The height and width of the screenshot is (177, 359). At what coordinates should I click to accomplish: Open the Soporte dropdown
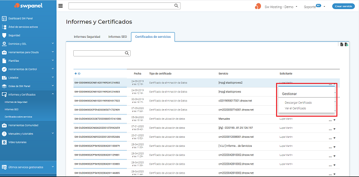point(314,7)
